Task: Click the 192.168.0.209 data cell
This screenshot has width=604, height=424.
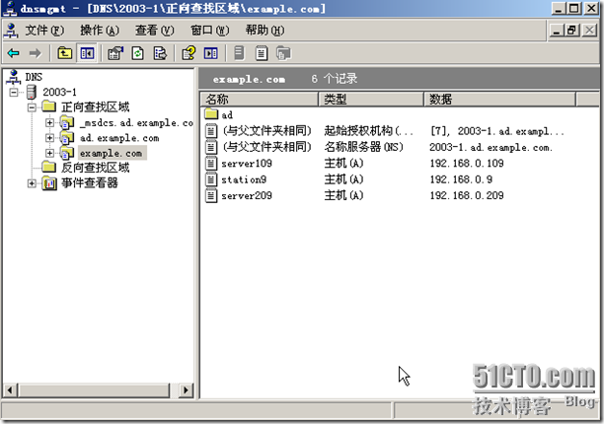Action: click(467, 196)
